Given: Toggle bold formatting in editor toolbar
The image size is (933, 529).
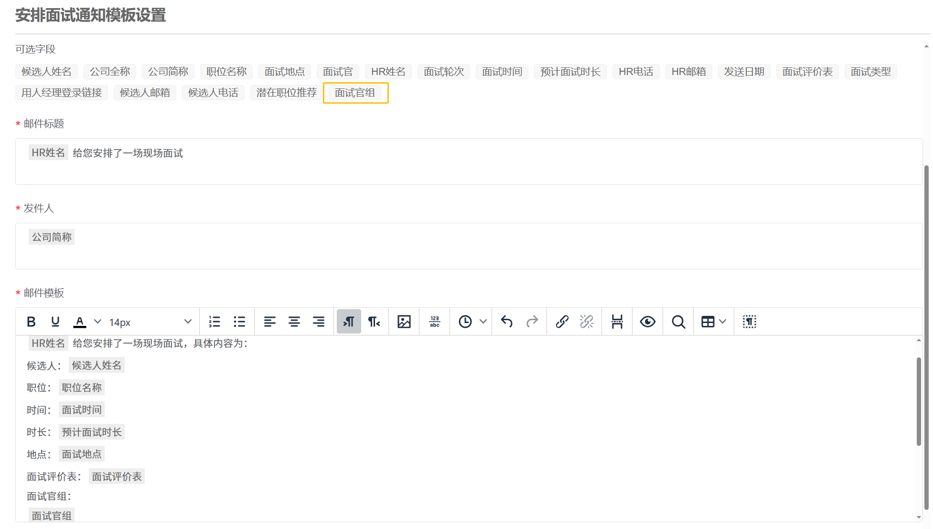Looking at the screenshot, I should click(31, 322).
